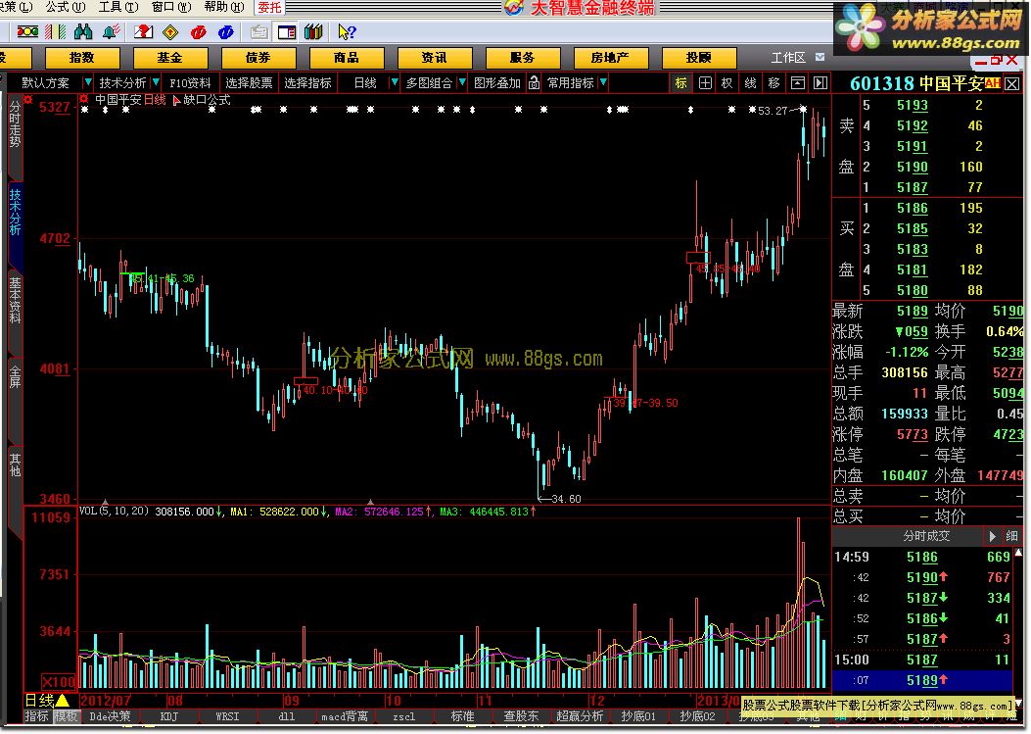Expand the 工作区 dropdown
Viewport: 1031px width, 734px height.
tap(820, 57)
